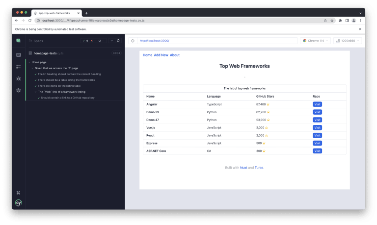Open the Nuxt footer link
This screenshot has height=225, width=377.
(243, 168)
